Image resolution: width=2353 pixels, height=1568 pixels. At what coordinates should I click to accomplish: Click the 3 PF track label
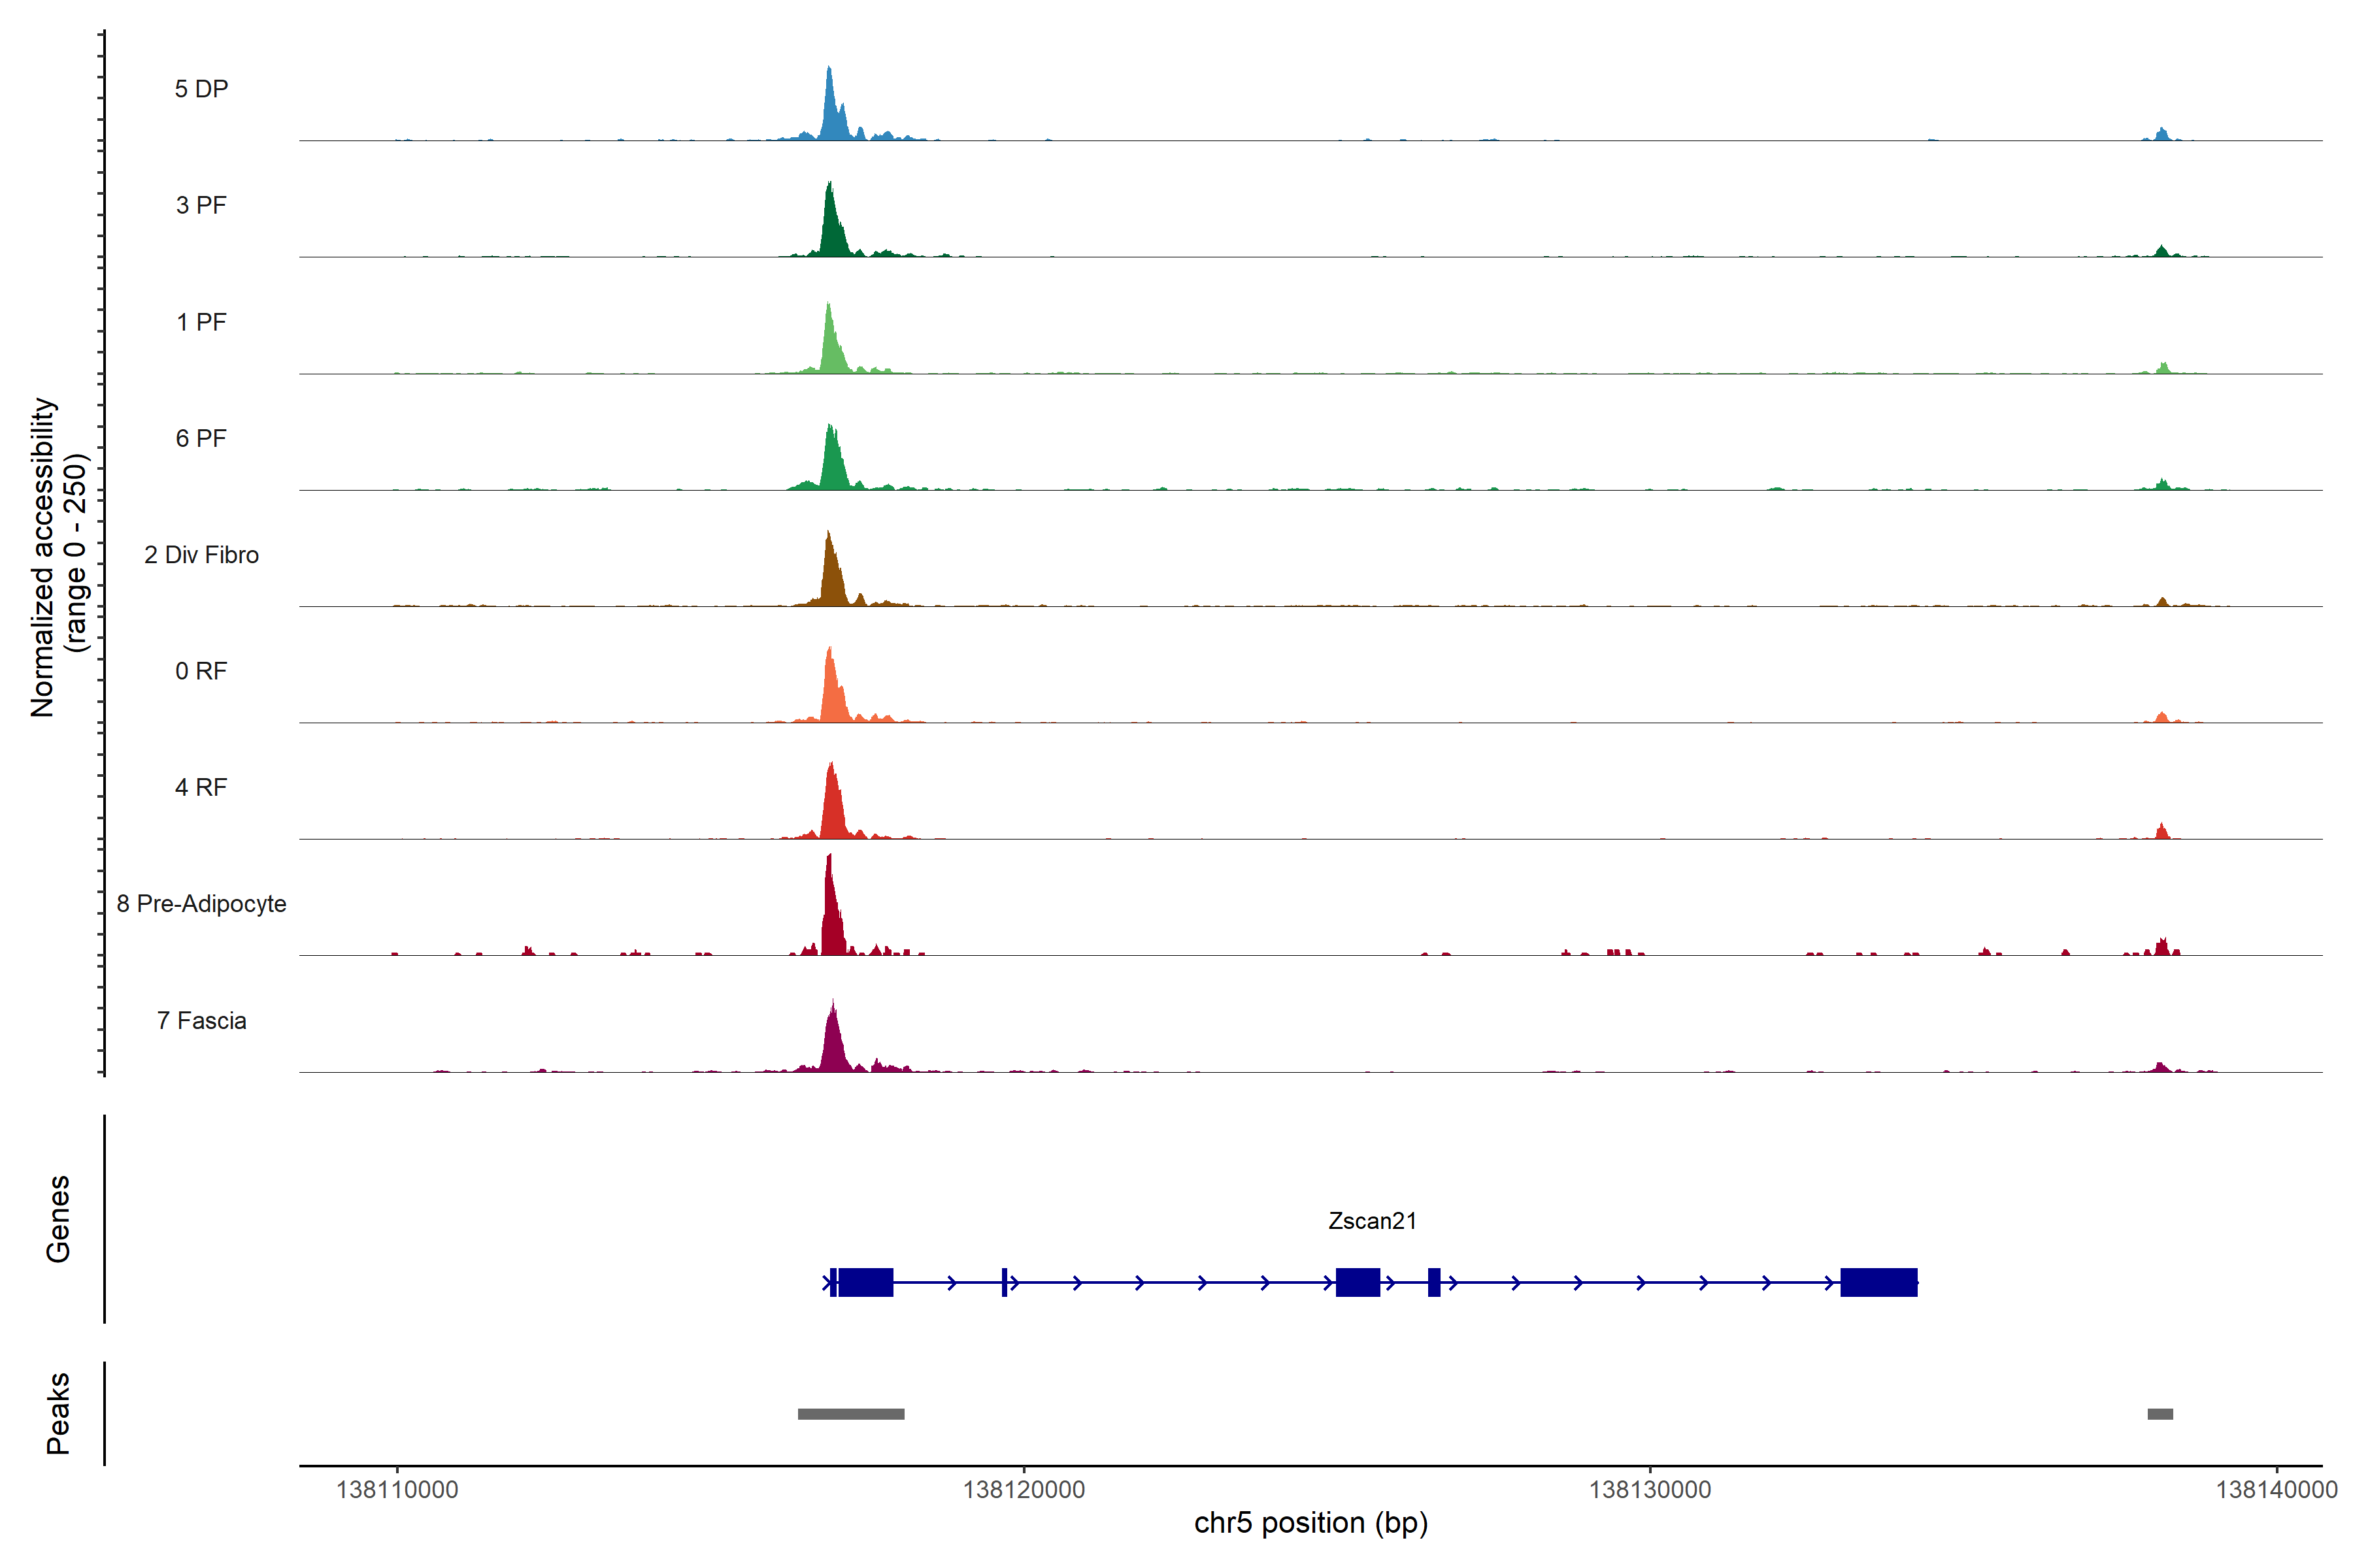point(201,205)
